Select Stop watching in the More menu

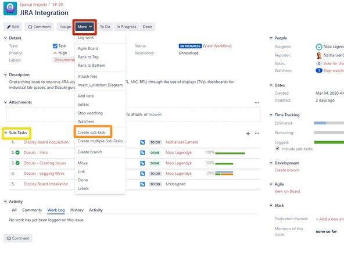90,113
